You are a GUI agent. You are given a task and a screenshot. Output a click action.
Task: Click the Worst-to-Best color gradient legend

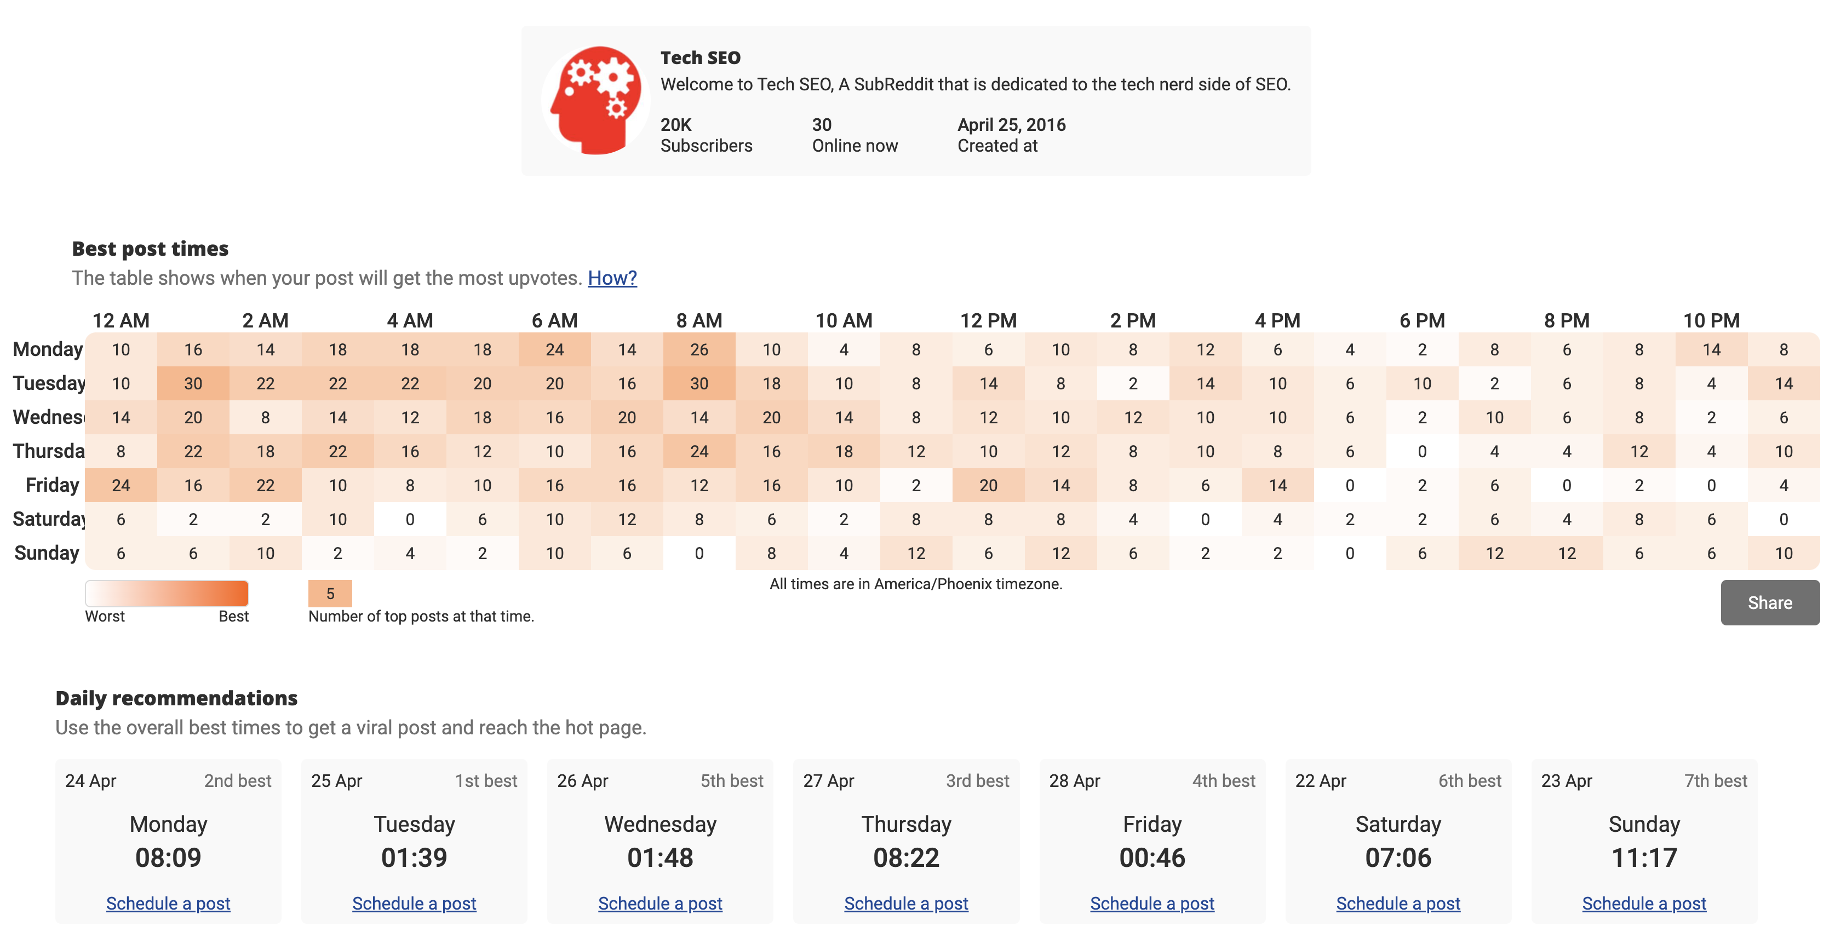(x=167, y=593)
